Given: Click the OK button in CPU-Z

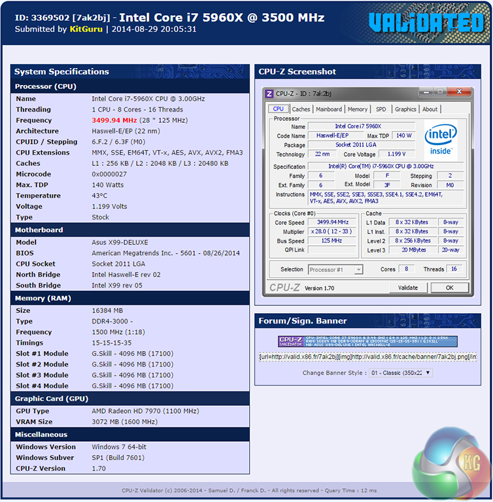Looking at the screenshot, I should point(449,288).
